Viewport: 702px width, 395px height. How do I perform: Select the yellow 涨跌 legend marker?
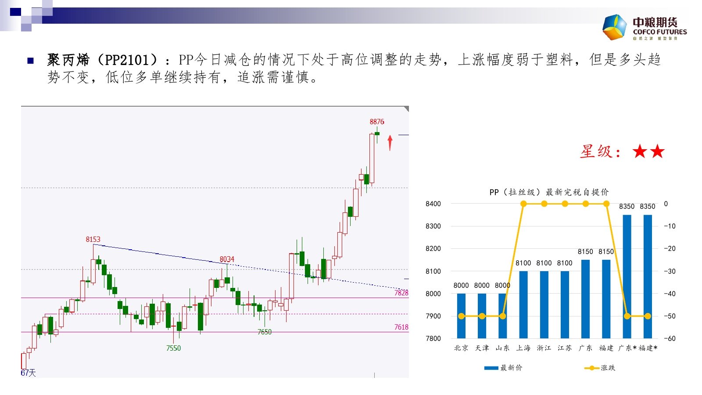[x=591, y=368]
